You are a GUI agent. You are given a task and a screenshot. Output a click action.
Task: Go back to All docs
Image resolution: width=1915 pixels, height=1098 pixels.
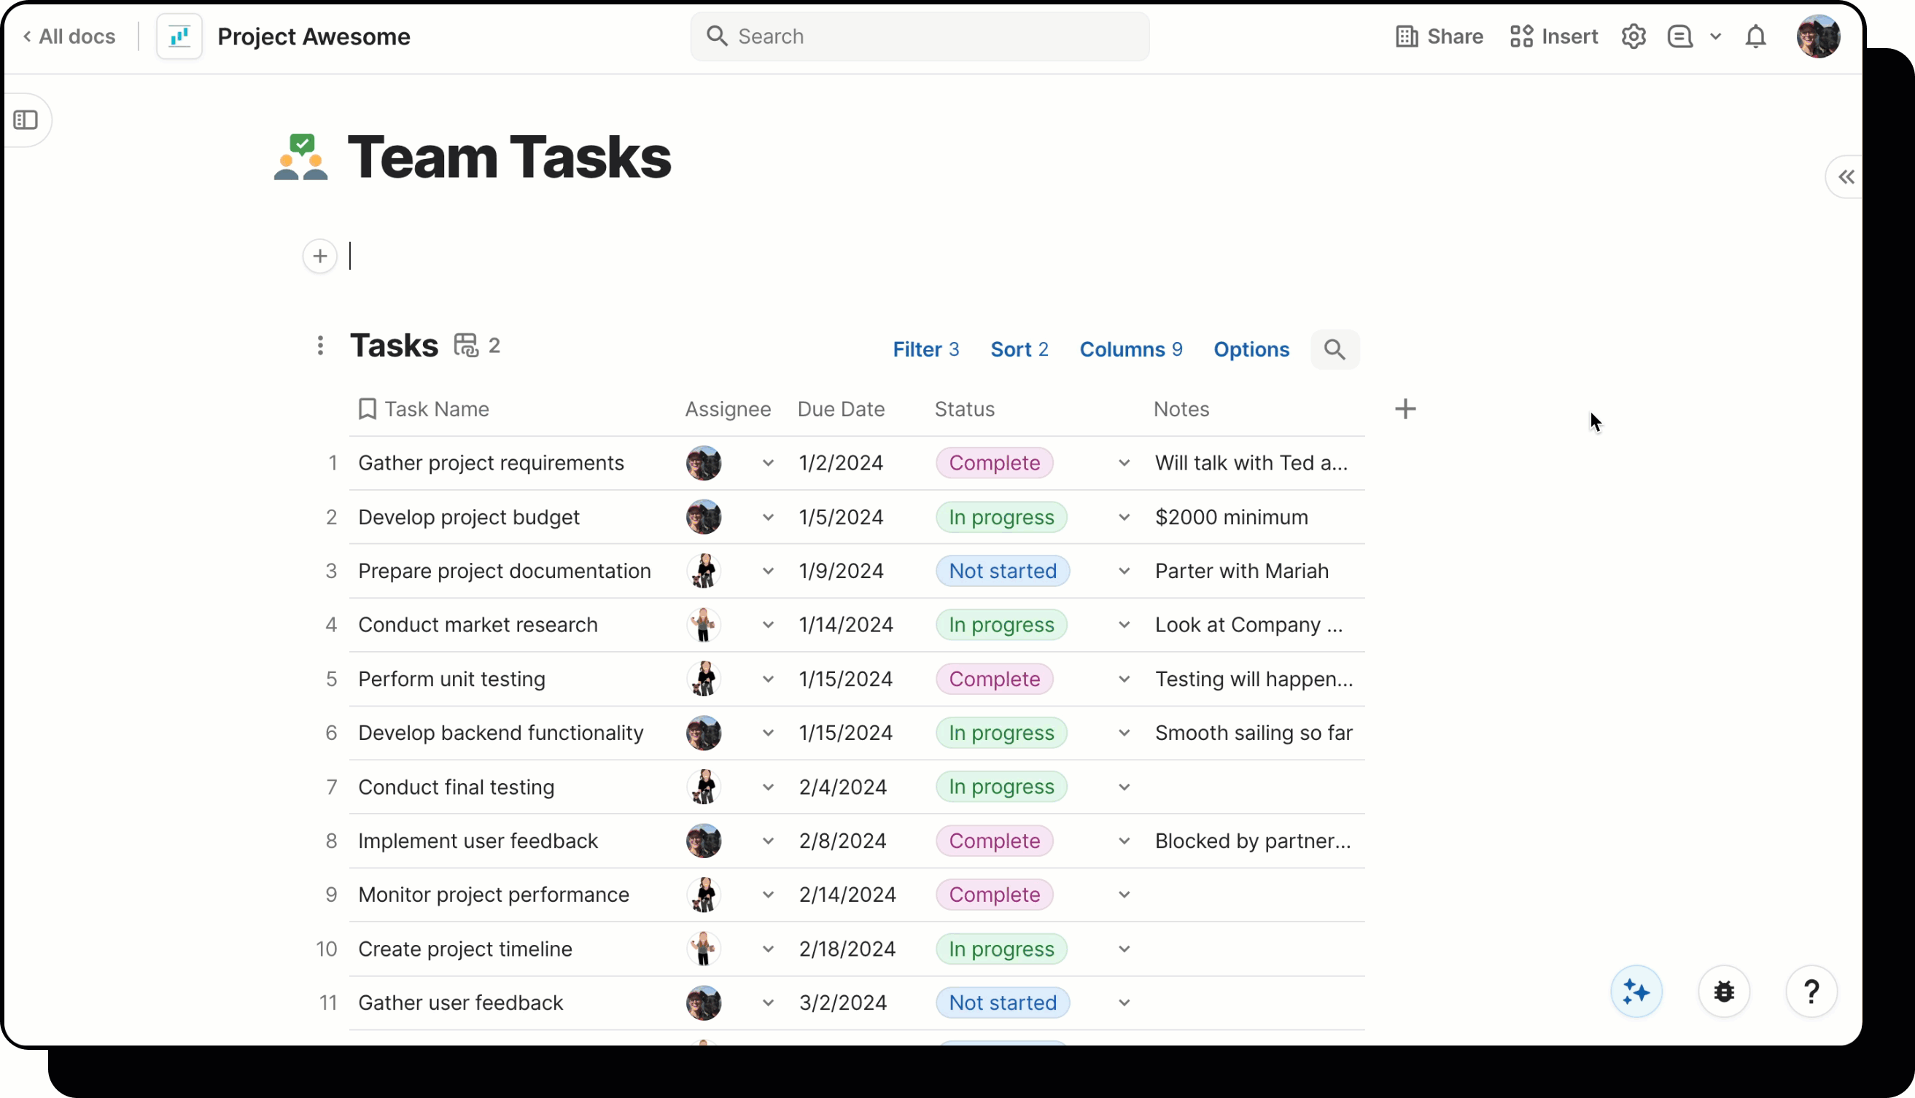(69, 36)
